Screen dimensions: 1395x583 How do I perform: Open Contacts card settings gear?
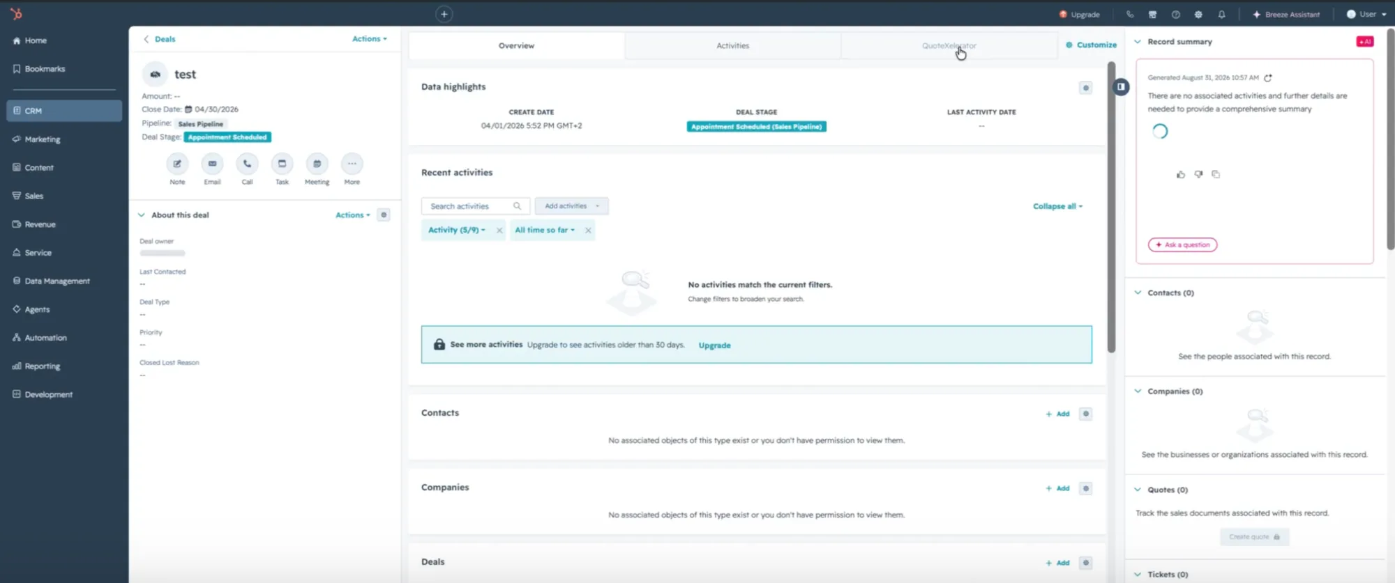(1085, 414)
